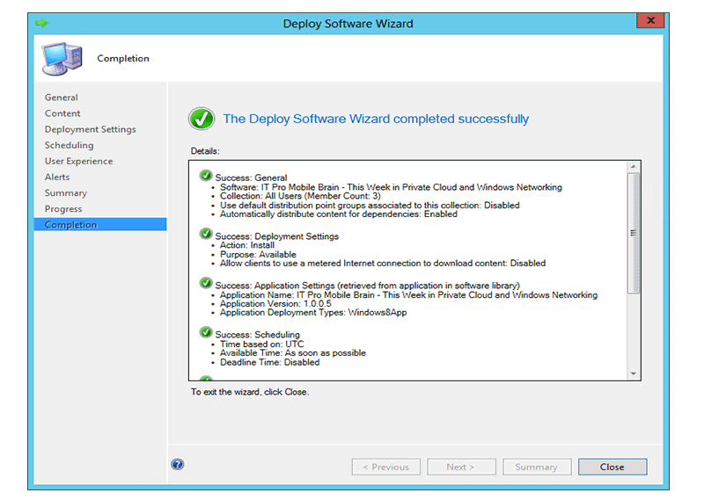Click the 'Software: IT Pro Mobile Brain' line
The height and width of the screenshot is (500, 704).
[391, 187]
